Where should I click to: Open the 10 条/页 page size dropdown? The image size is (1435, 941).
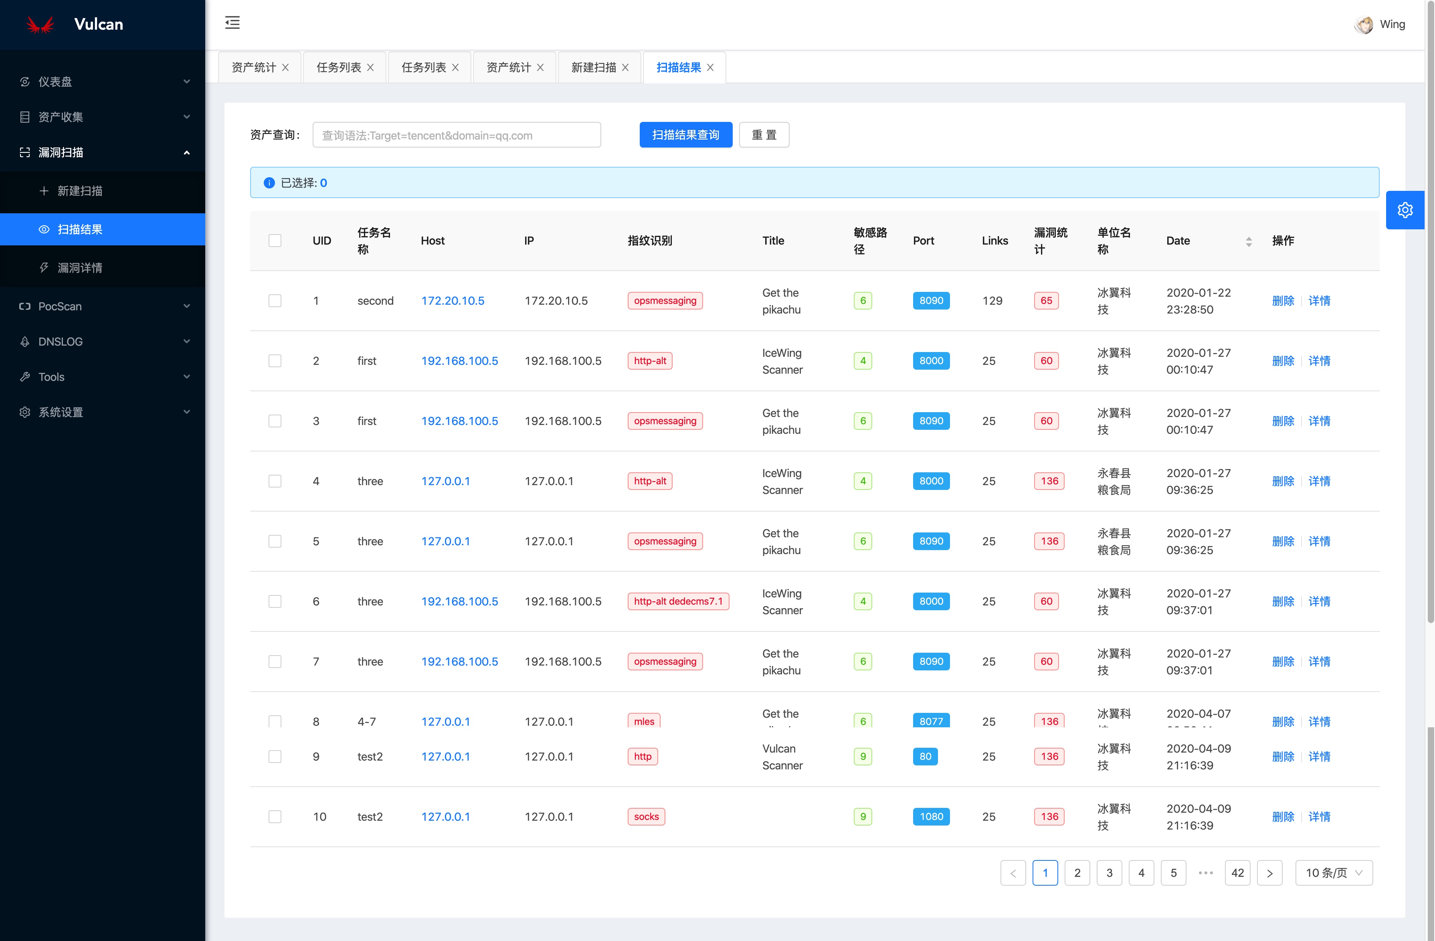(x=1333, y=873)
